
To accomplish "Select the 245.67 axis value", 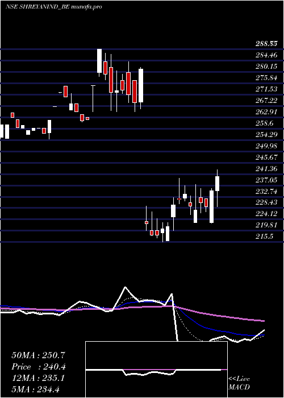I will [x=266, y=157].
